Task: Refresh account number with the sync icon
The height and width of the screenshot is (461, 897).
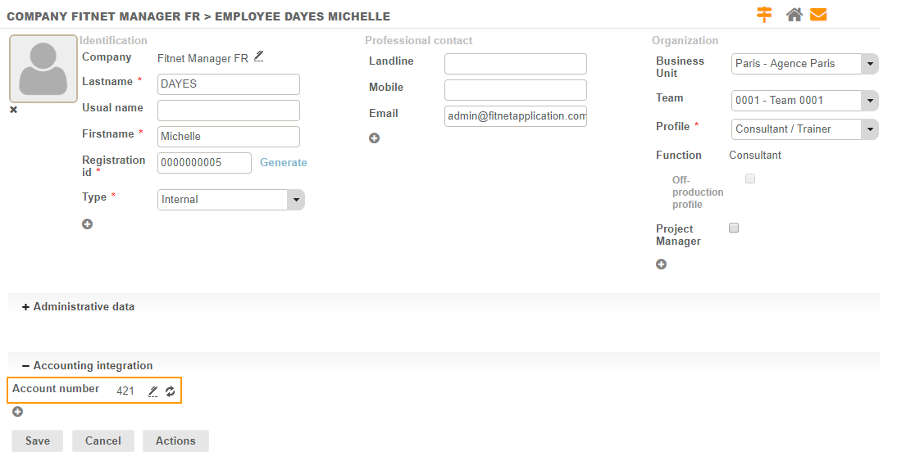Action: coord(170,391)
